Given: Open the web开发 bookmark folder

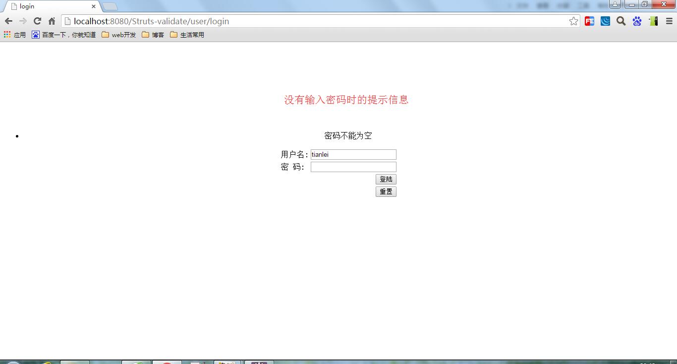Looking at the screenshot, I should 118,35.
